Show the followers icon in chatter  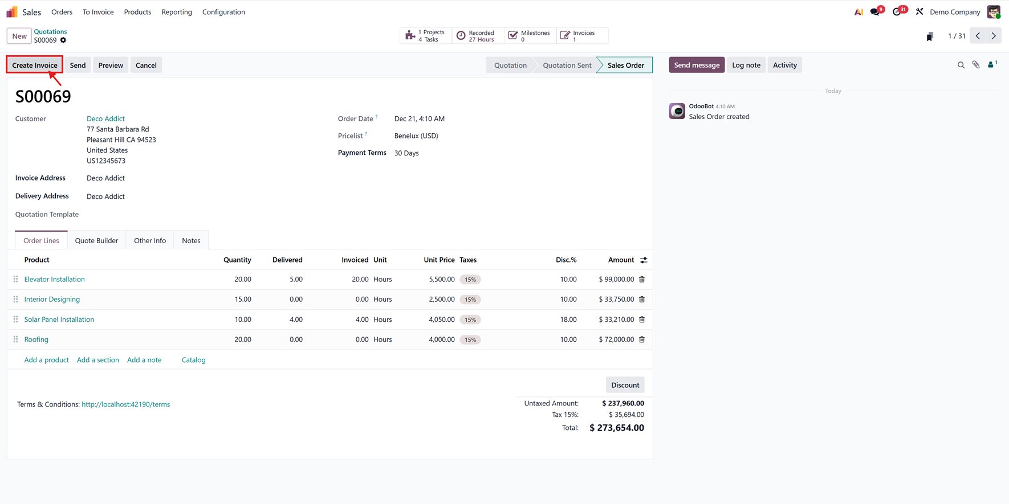coord(992,65)
